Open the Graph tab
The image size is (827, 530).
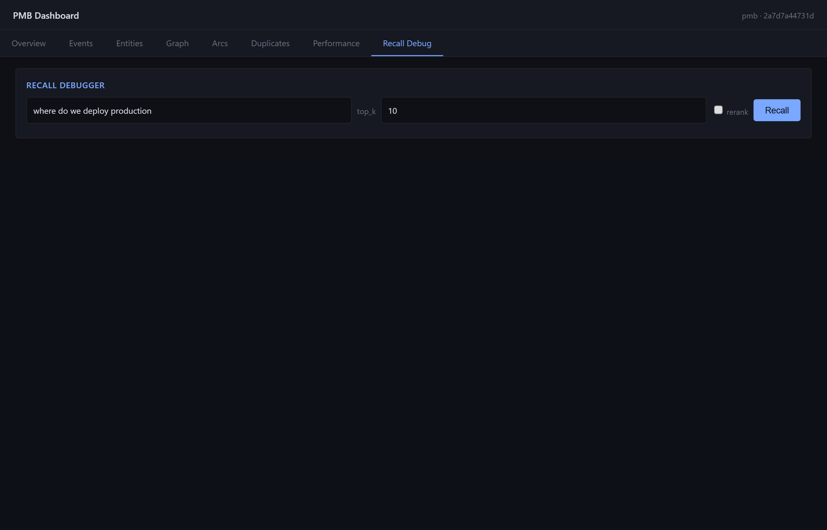click(177, 43)
